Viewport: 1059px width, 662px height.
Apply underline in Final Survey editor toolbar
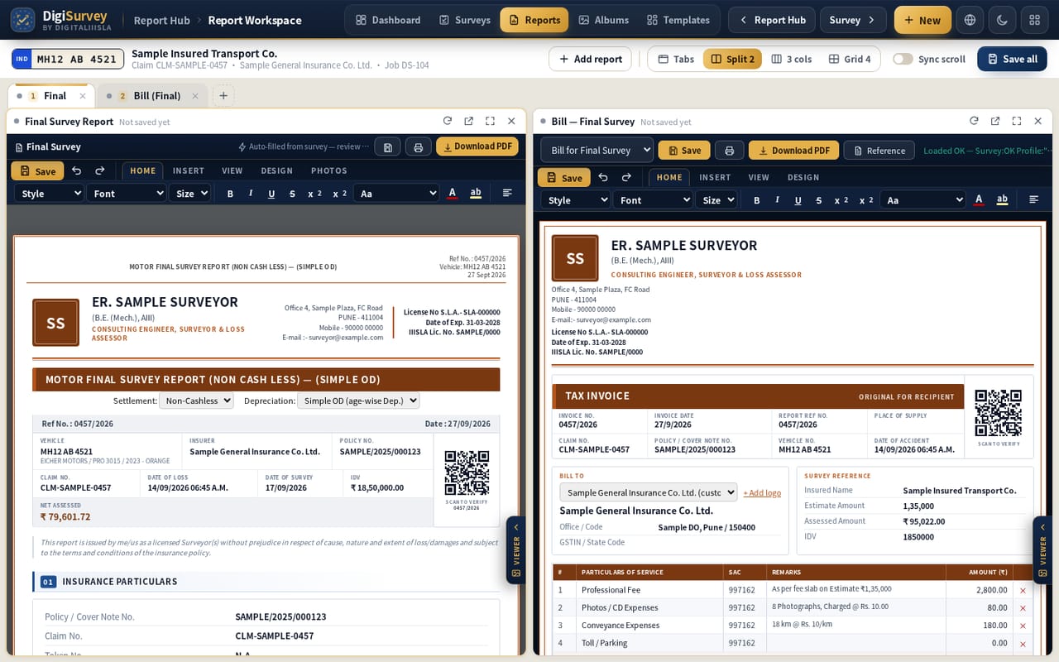click(271, 194)
